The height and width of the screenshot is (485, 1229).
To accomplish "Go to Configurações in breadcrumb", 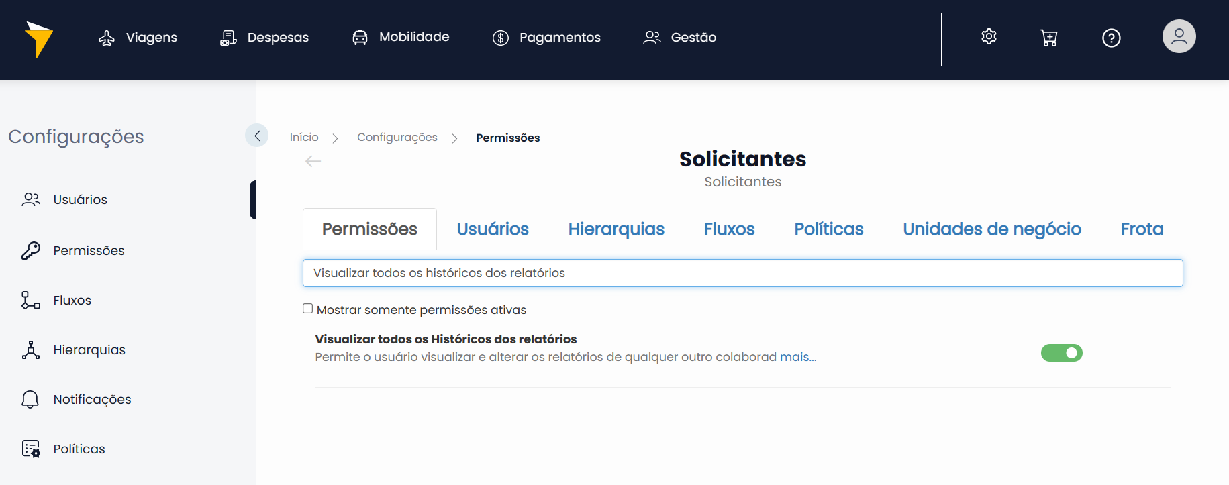I will pyautogui.click(x=397, y=138).
